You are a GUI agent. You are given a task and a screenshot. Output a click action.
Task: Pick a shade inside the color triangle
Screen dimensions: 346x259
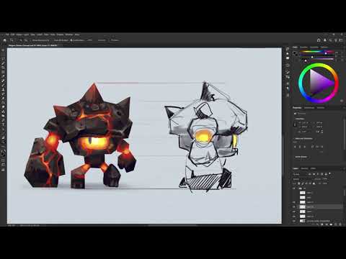(319, 83)
